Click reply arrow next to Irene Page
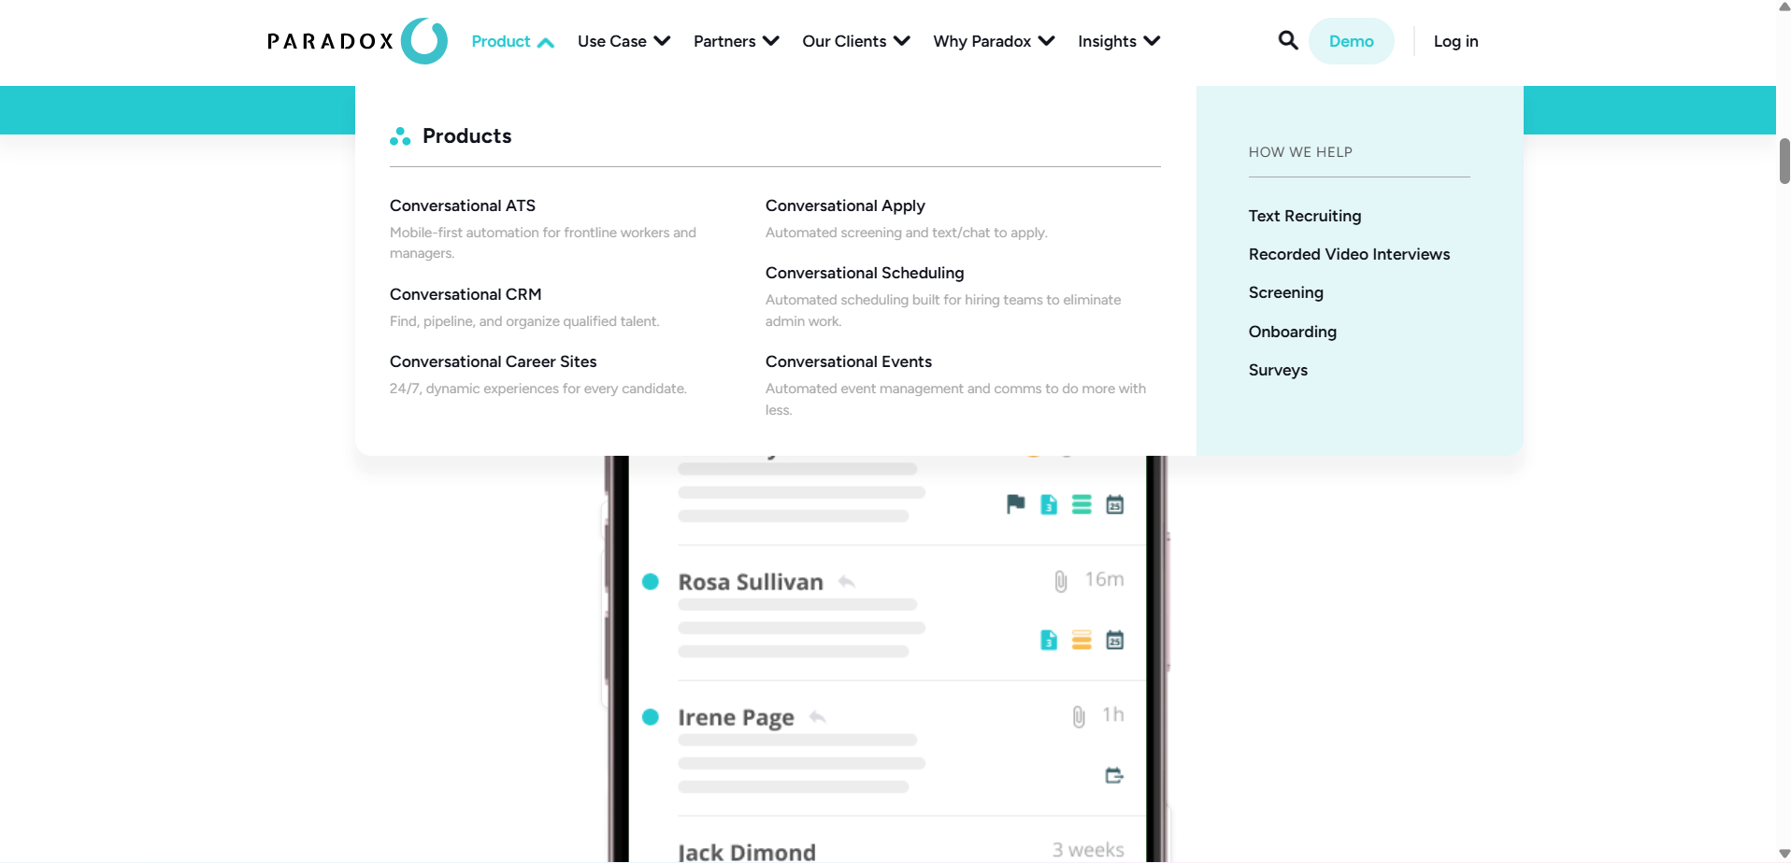 point(818,717)
